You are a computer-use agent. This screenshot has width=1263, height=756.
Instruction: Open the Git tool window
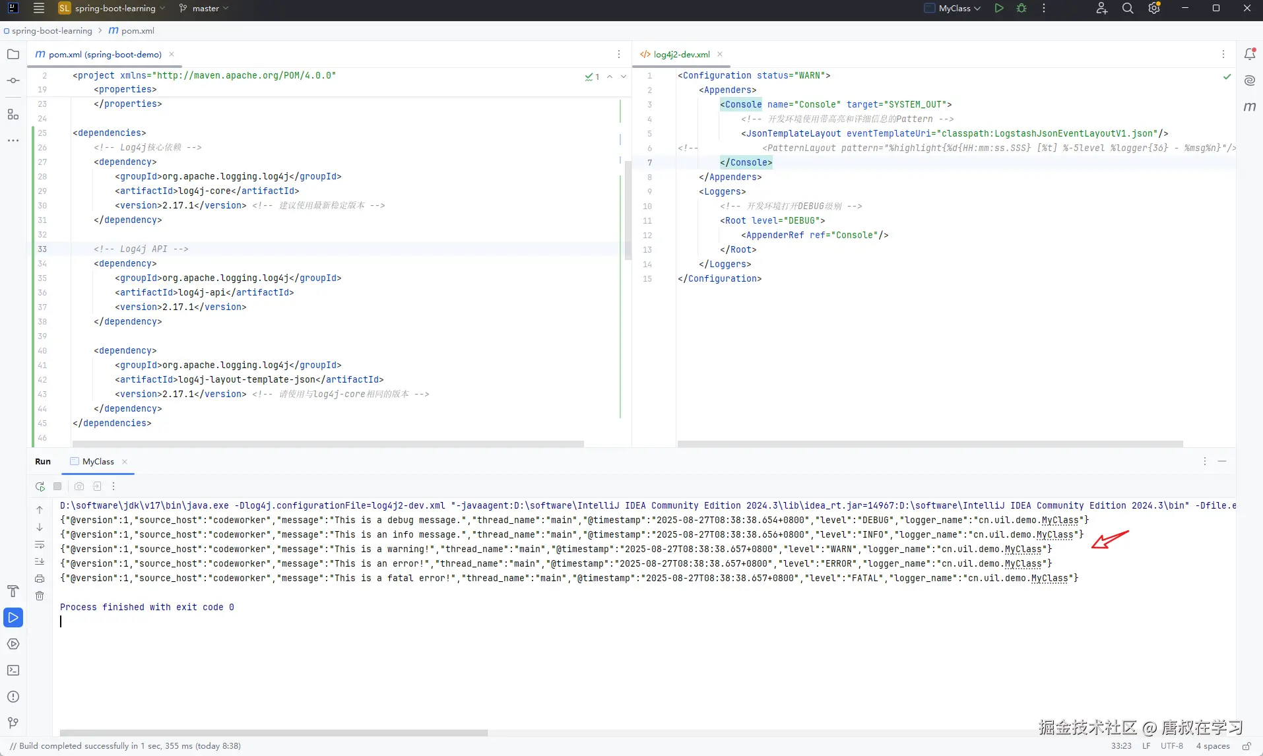13,723
